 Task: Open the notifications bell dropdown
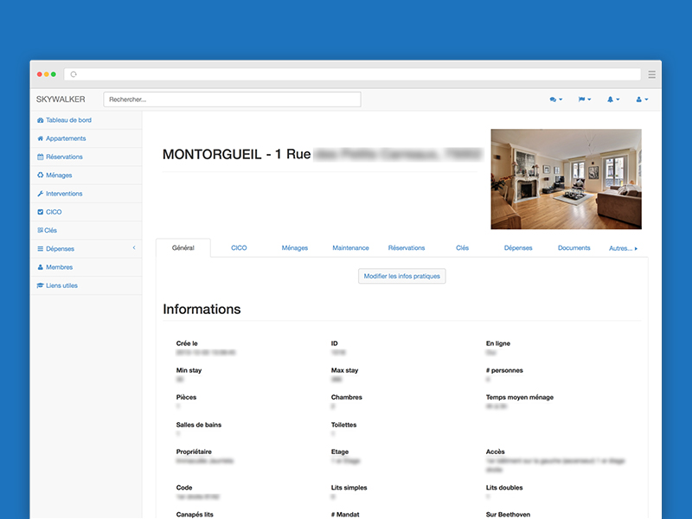coord(613,99)
